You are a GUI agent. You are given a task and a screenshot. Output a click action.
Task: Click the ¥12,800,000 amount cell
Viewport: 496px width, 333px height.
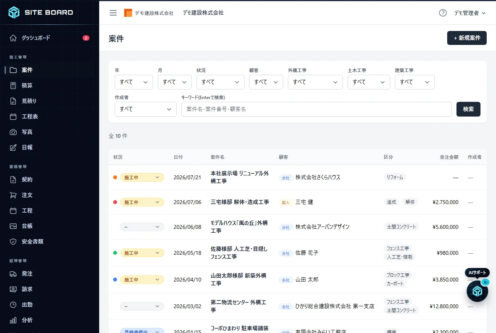444,306
